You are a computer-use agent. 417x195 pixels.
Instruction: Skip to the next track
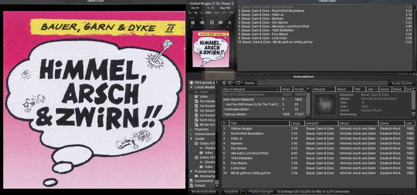[221, 22]
